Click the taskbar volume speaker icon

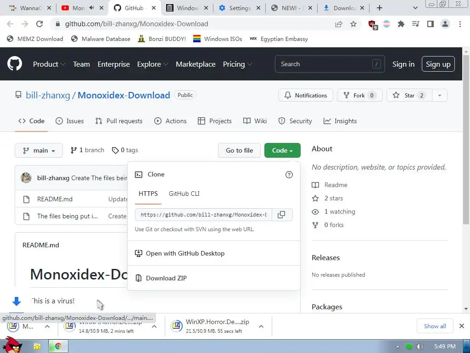point(420,347)
